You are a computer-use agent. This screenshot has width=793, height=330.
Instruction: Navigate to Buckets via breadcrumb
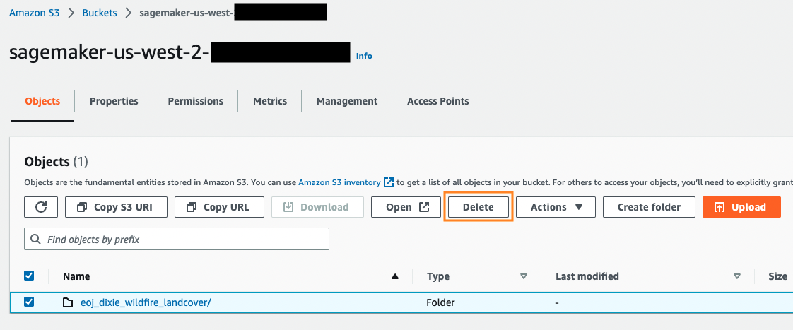coord(100,13)
